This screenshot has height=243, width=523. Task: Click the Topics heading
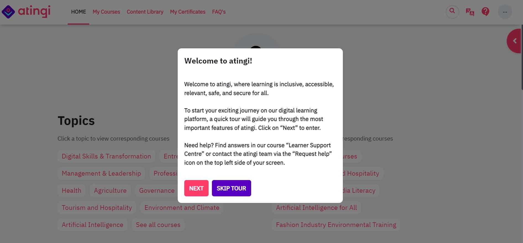(76, 121)
